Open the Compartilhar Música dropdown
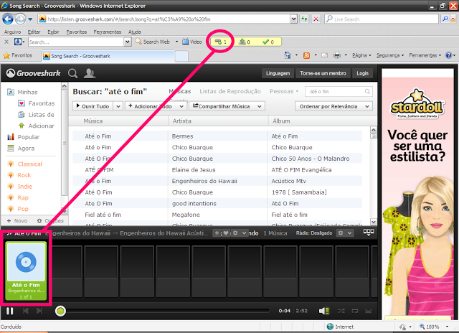Screen dimensions: 459x333 point(227,106)
